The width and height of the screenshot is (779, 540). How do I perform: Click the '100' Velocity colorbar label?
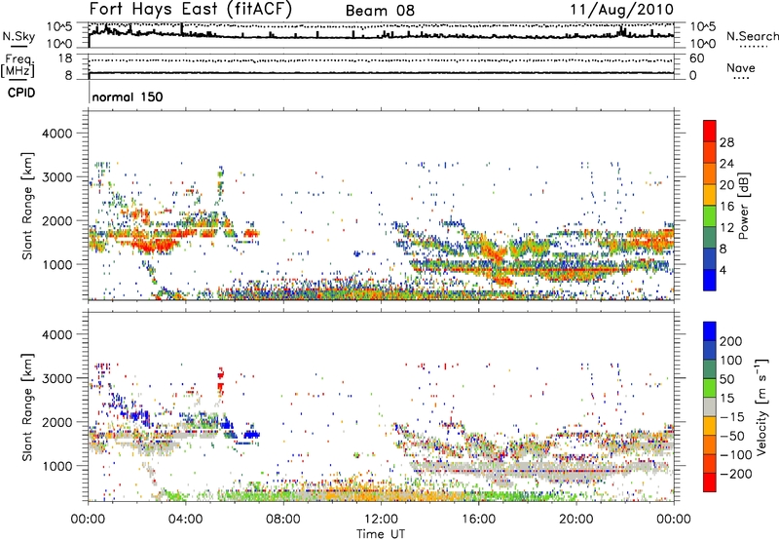731,360
